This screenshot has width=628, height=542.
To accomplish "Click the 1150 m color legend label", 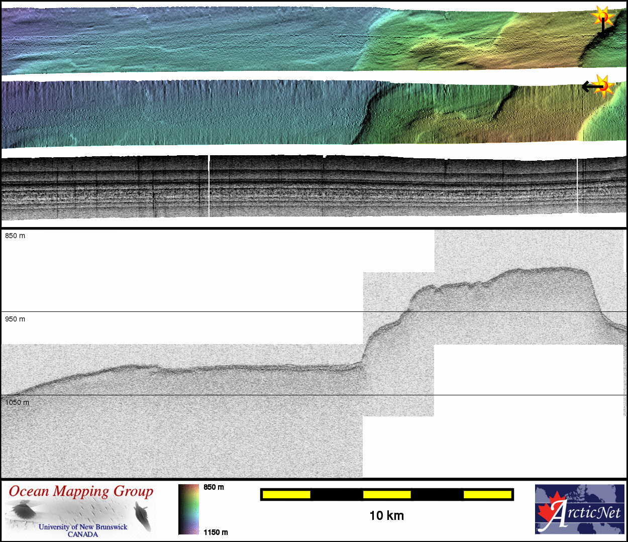I will (216, 532).
